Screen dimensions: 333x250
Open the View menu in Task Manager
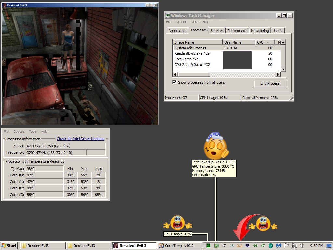coord(195,22)
